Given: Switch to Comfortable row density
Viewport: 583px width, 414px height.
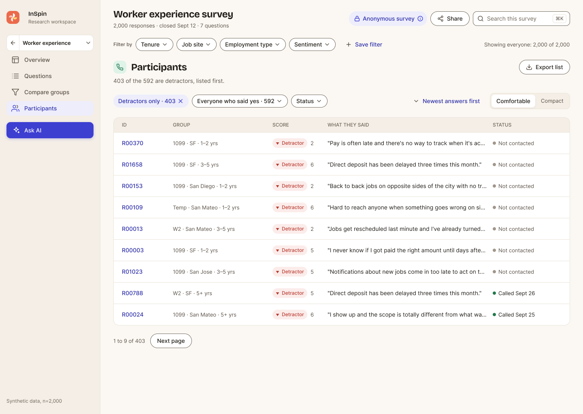Looking at the screenshot, I should coord(513,101).
